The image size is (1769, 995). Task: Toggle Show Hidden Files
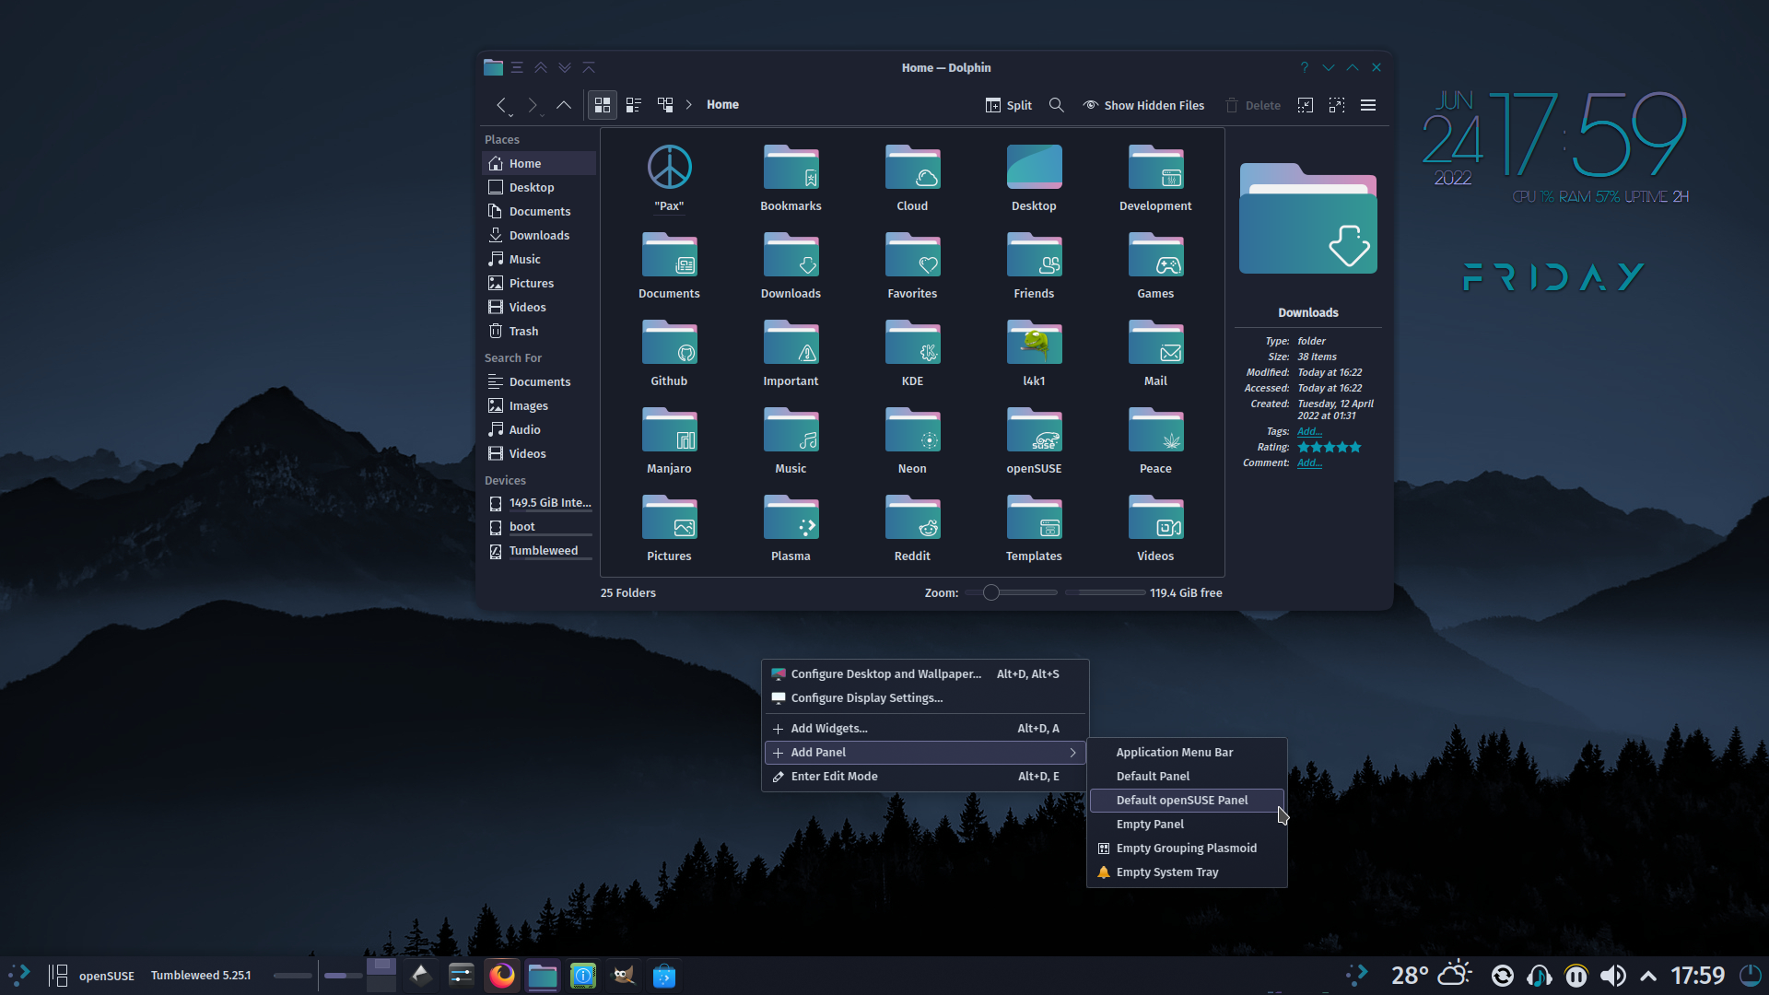1143,105
